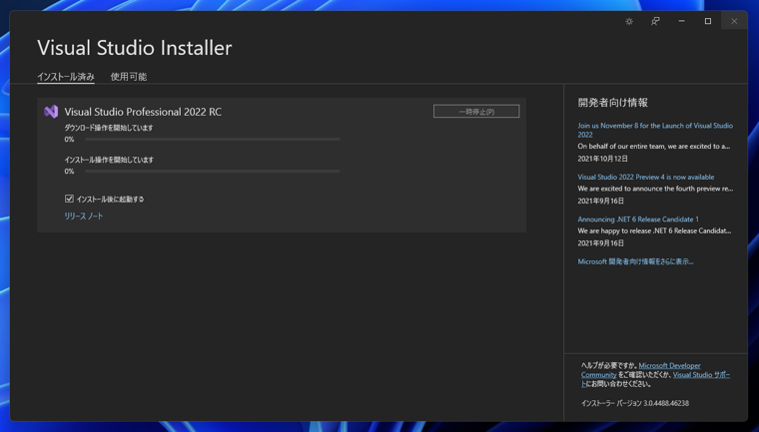The image size is (759, 432).
Task: Click the download progress bar
Action: point(212,140)
